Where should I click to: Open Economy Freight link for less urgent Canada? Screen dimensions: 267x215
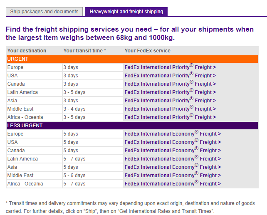173,151
